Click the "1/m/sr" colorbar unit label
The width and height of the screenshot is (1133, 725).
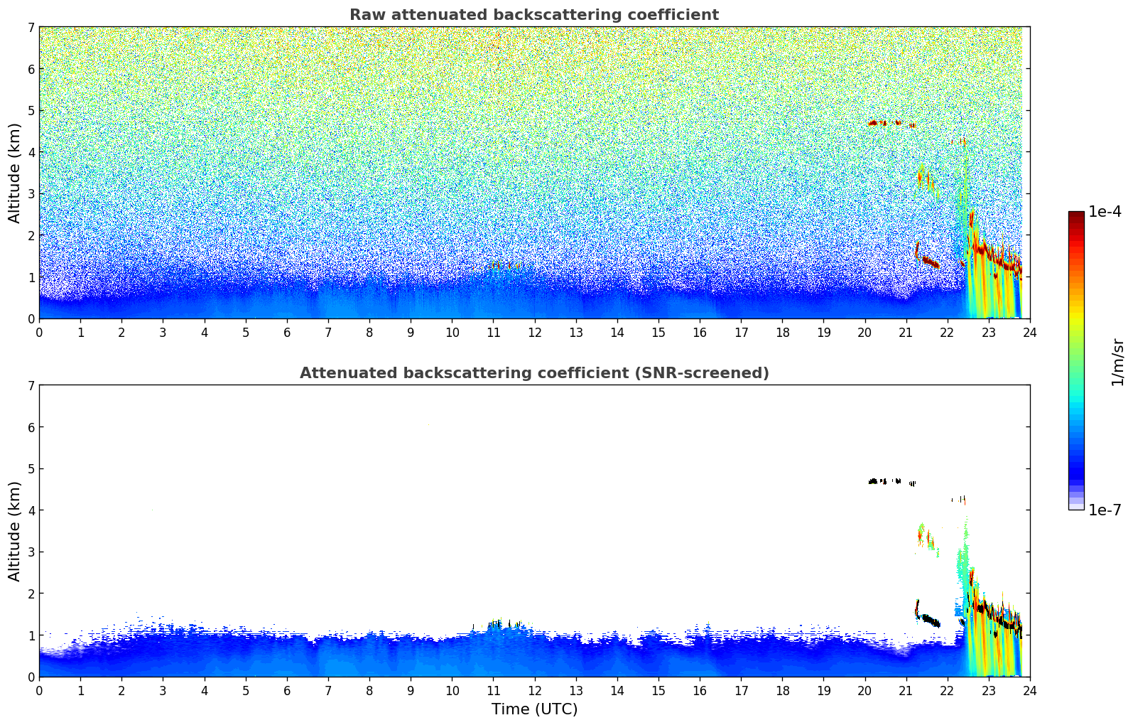click(x=1117, y=362)
